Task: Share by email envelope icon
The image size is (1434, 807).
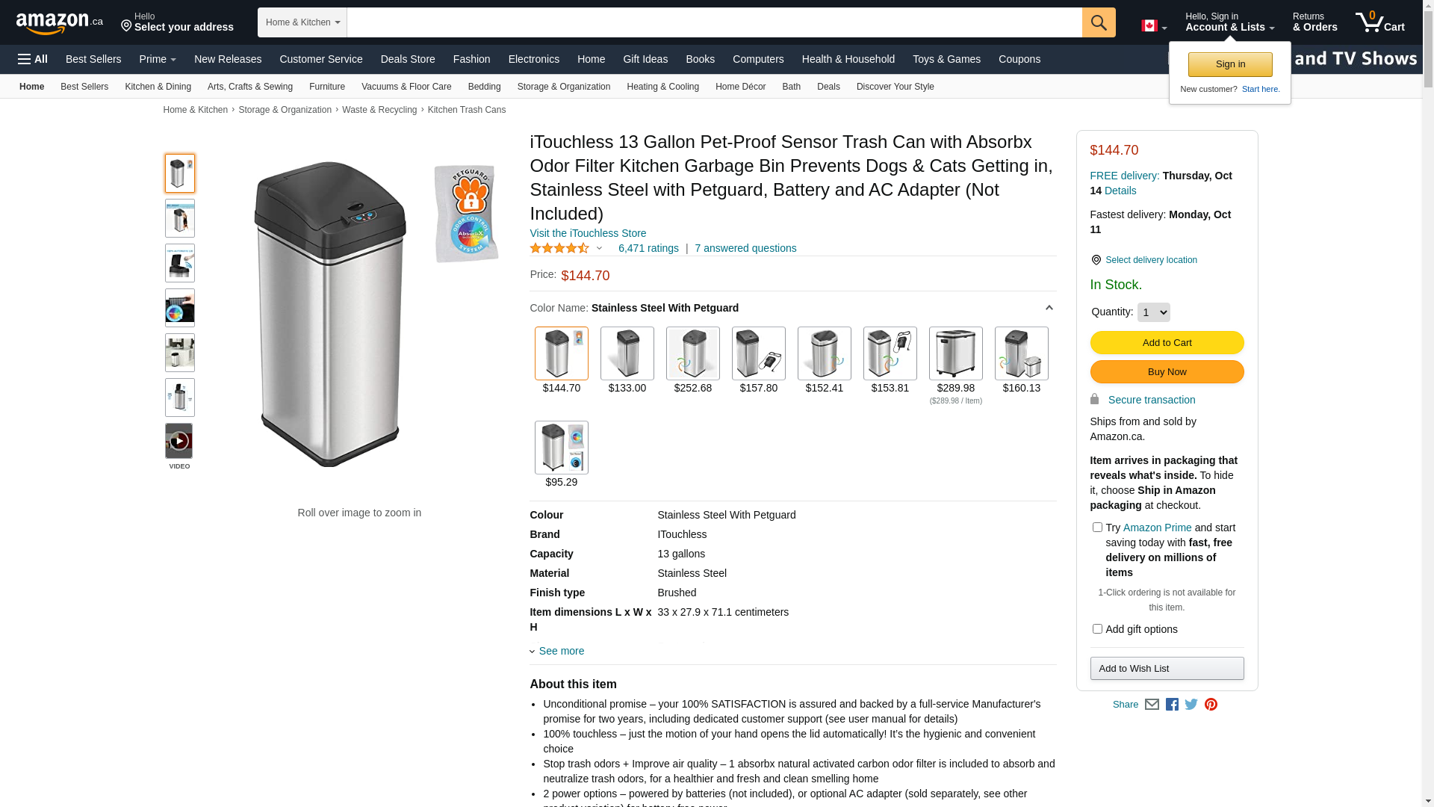Action: (x=1152, y=705)
